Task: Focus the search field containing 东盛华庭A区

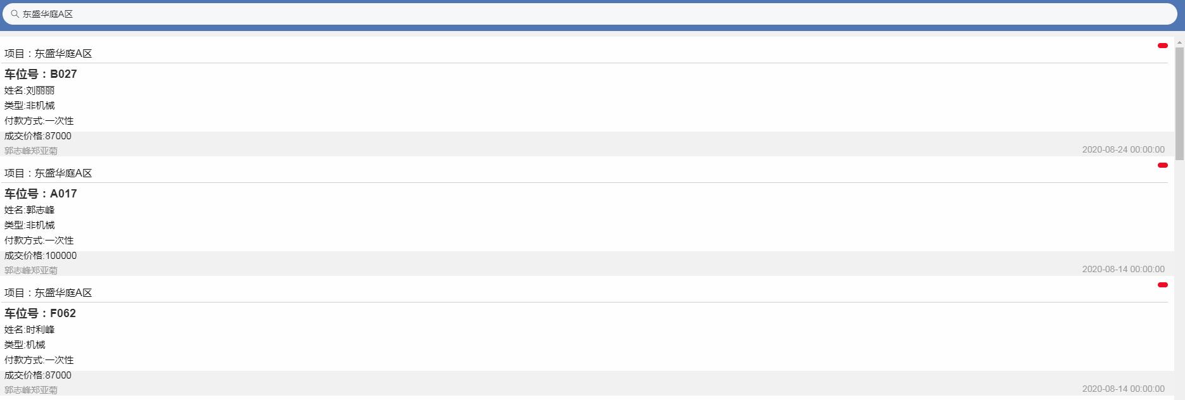Action: click(570, 14)
